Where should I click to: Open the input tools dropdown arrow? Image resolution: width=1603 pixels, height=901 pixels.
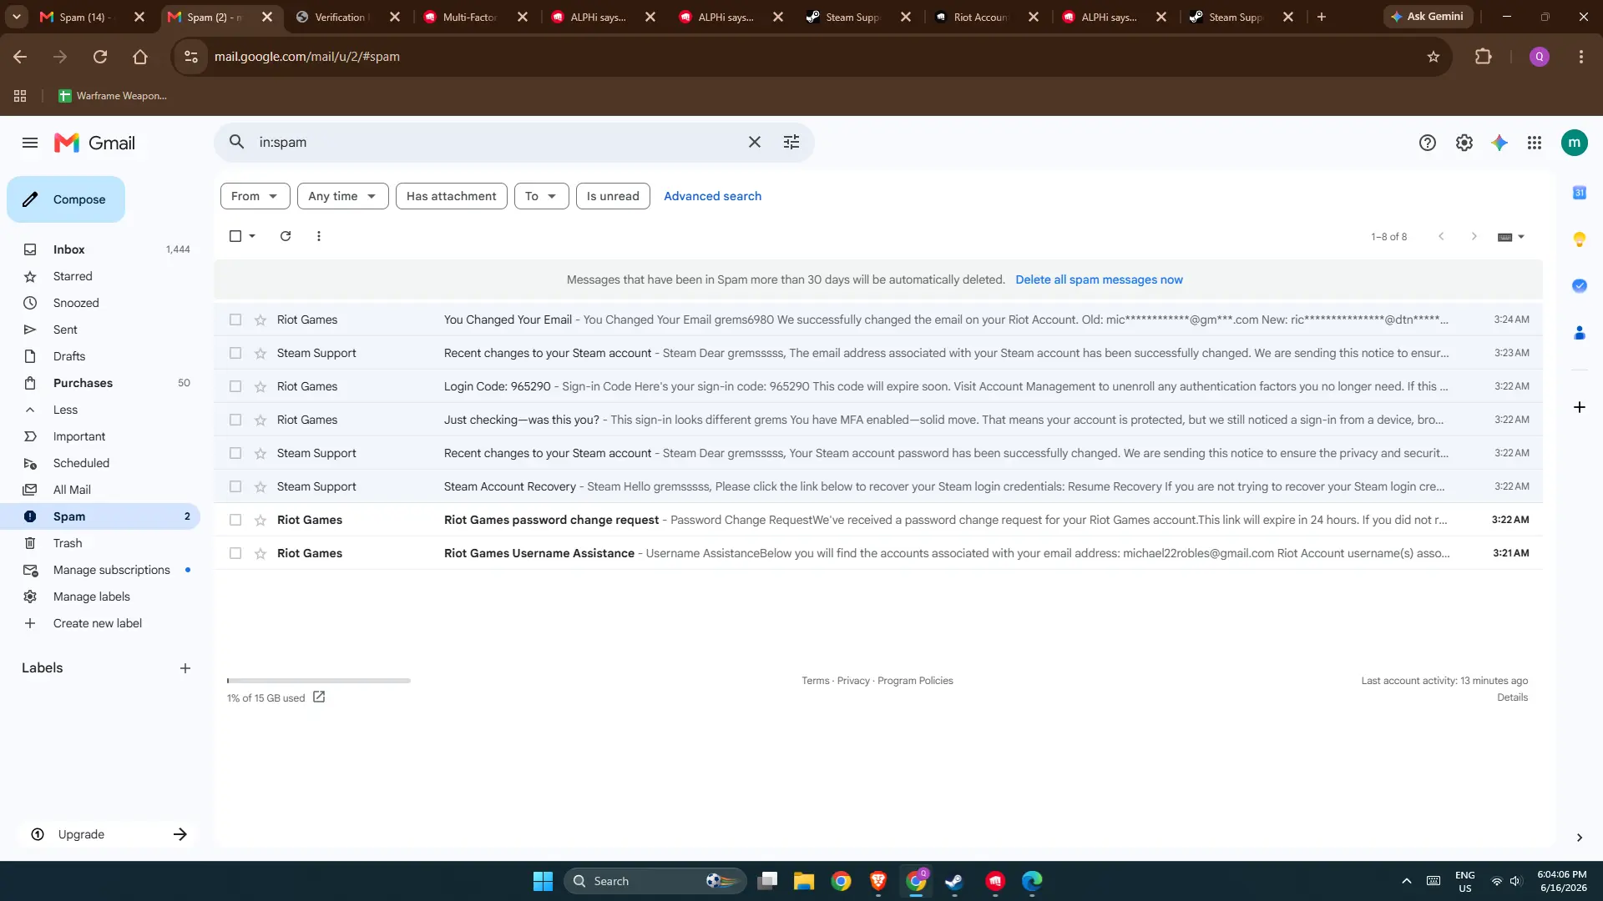(x=1521, y=237)
